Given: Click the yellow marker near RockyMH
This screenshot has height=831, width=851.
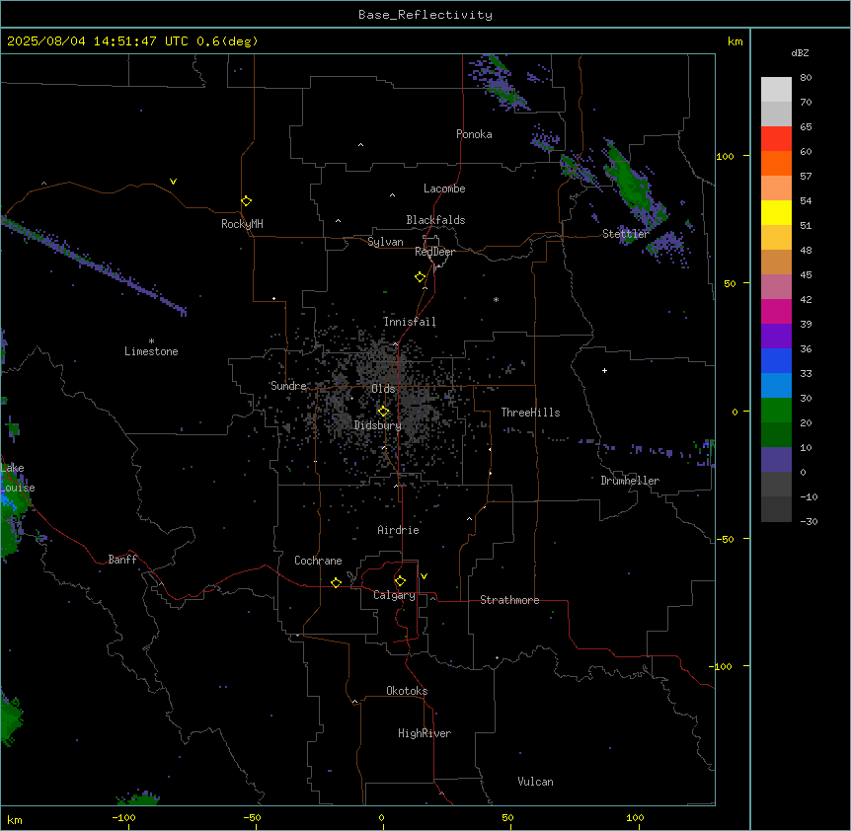Looking at the screenshot, I should (246, 200).
